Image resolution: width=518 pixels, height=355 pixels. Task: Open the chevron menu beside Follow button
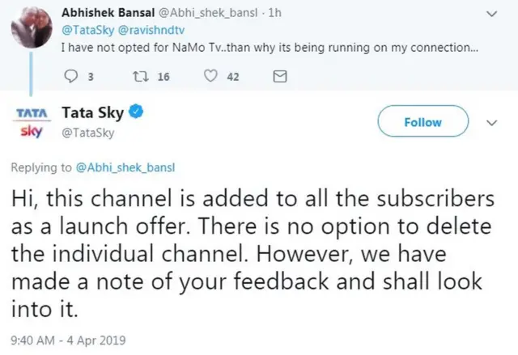pyautogui.click(x=490, y=123)
